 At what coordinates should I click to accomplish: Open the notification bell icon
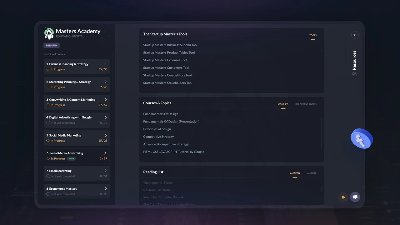pos(343,197)
